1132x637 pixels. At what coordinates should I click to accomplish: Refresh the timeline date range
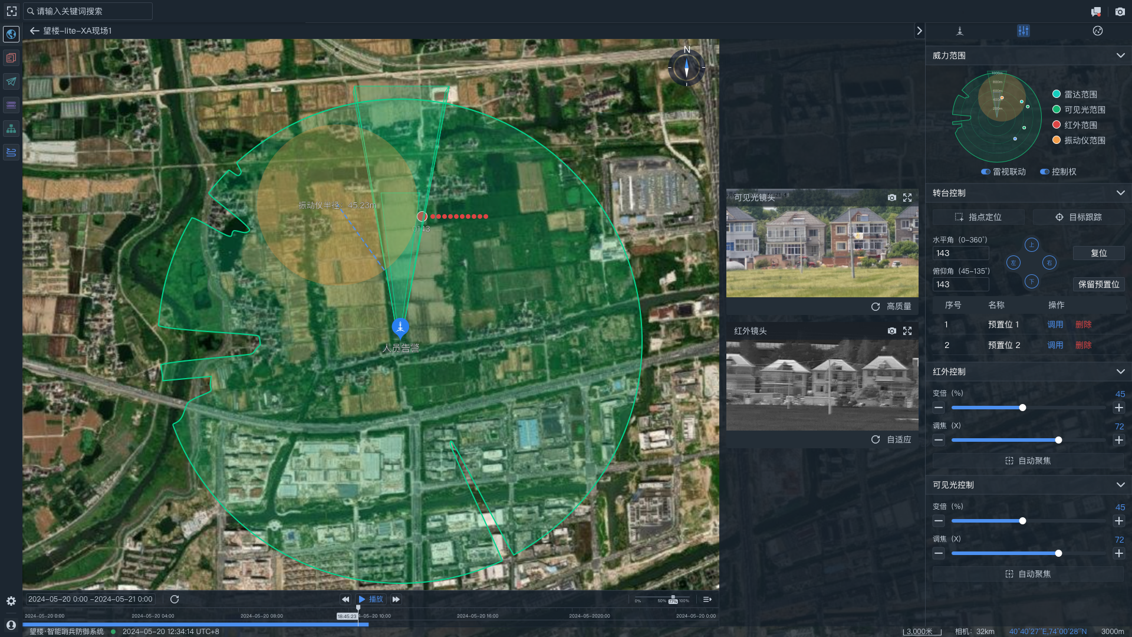(175, 599)
